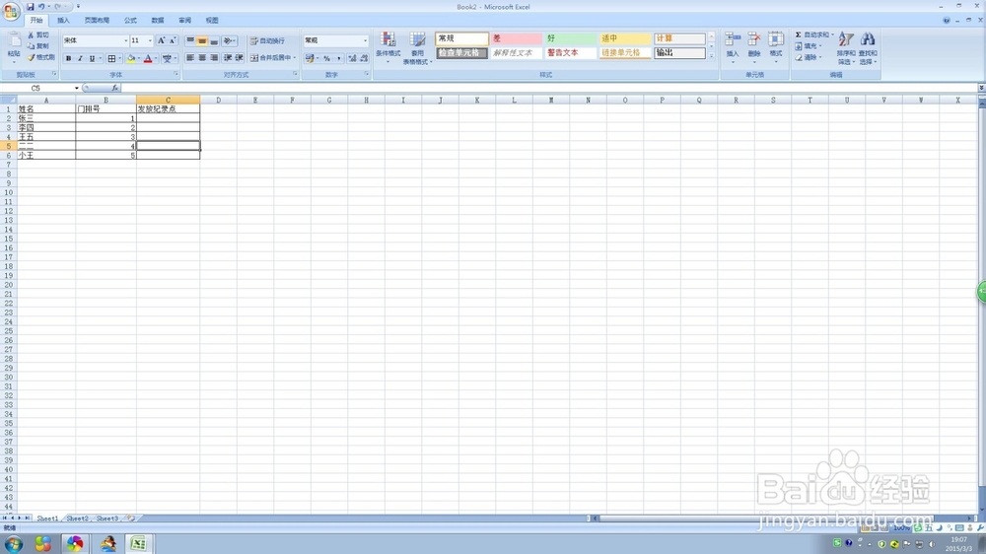Align text left
Image resolution: width=986 pixels, height=554 pixels.
point(190,58)
